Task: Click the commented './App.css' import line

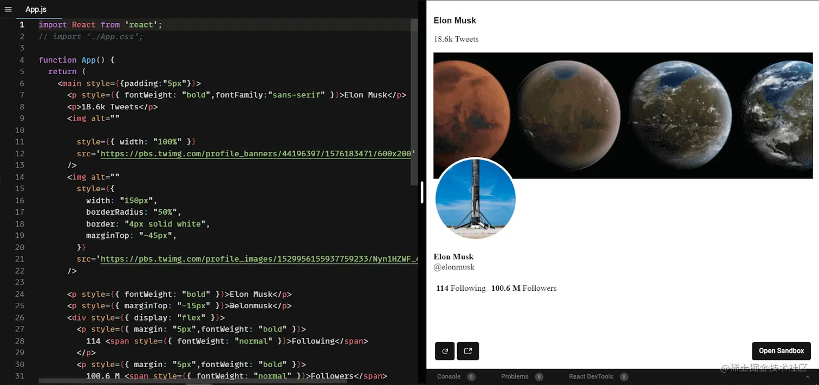Action: coord(91,36)
